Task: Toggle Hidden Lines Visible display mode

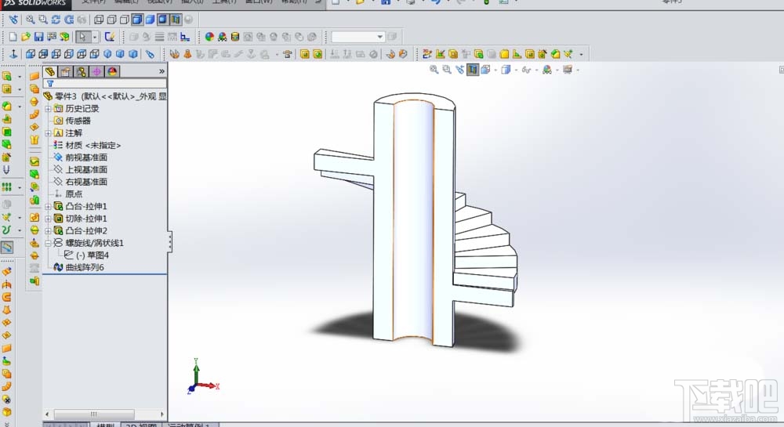Action: (111, 20)
